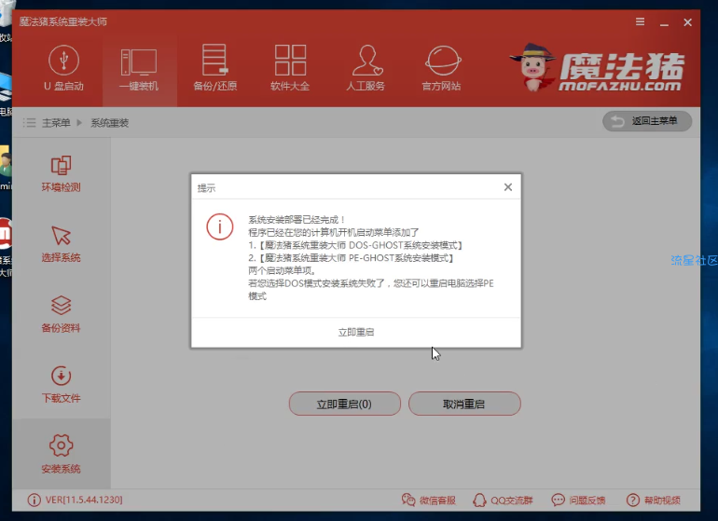Open 软件大全 software library icon
This screenshot has height=521, width=718.
pyautogui.click(x=290, y=68)
